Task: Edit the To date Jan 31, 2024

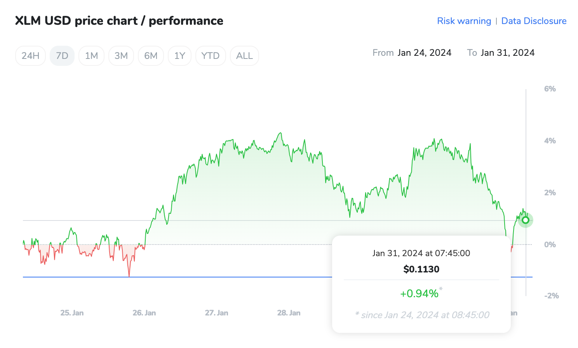Action: (x=507, y=53)
